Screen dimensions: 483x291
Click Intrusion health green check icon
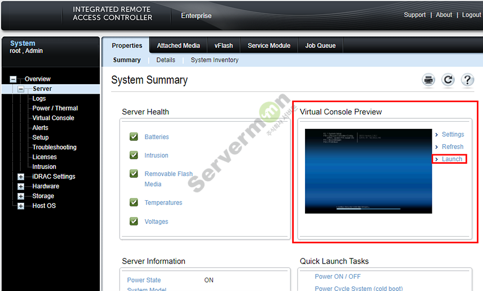coord(134,155)
